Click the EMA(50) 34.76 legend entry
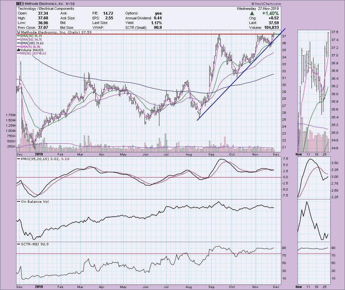345x290 pixels. tap(30, 40)
